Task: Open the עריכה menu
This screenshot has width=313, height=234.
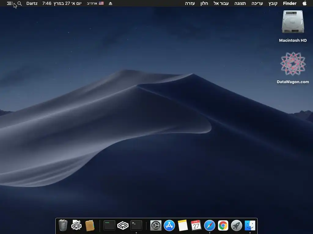Action: click(x=257, y=3)
